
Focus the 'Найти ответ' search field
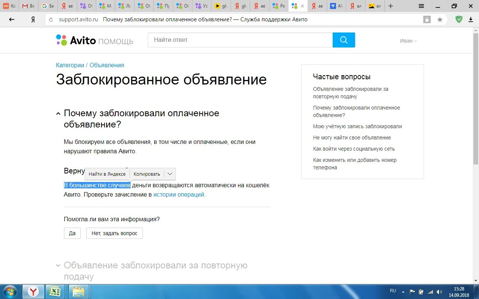(240, 40)
